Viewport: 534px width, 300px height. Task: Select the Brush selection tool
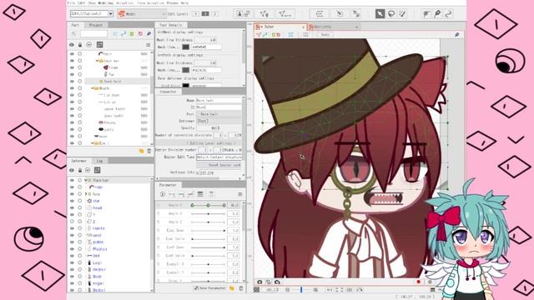[402, 14]
